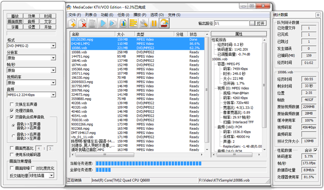Click the ... browse output path button

click(252, 23)
